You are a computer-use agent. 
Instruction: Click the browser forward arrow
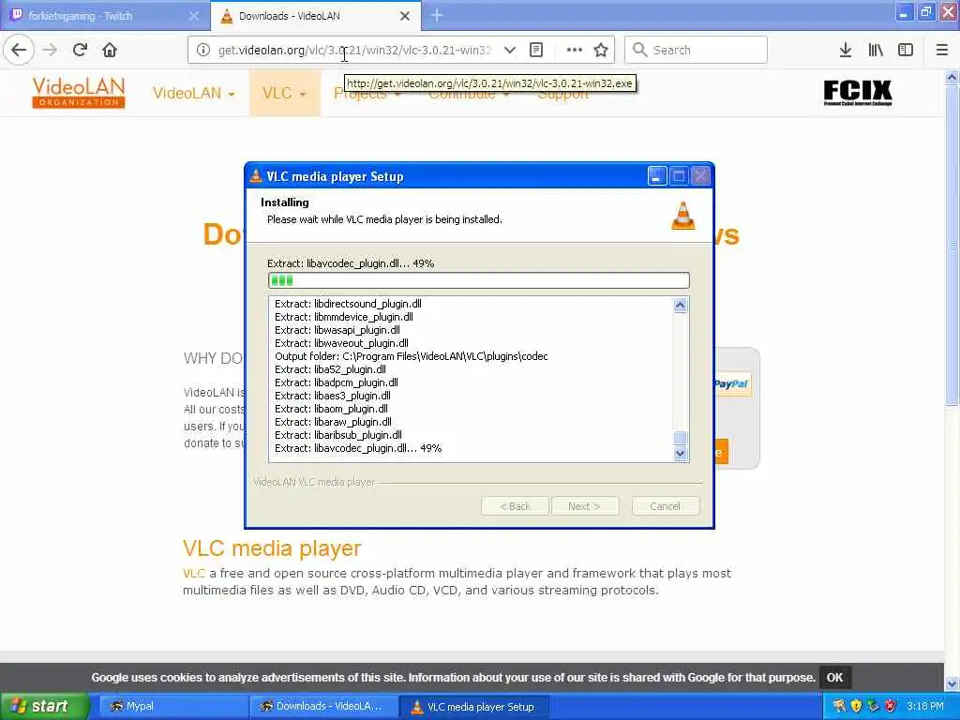tap(51, 50)
